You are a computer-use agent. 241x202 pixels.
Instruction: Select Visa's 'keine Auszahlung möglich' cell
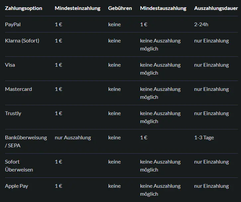(160, 69)
